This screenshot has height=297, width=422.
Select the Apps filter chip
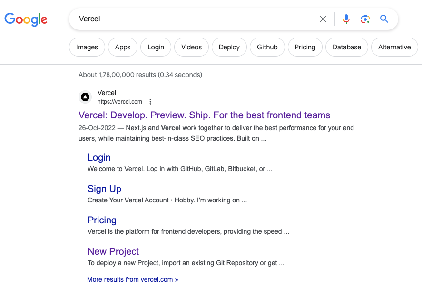tap(123, 47)
